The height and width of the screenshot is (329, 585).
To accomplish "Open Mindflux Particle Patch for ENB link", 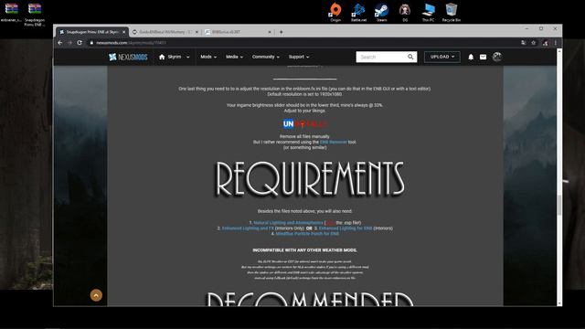I will coord(307,234).
